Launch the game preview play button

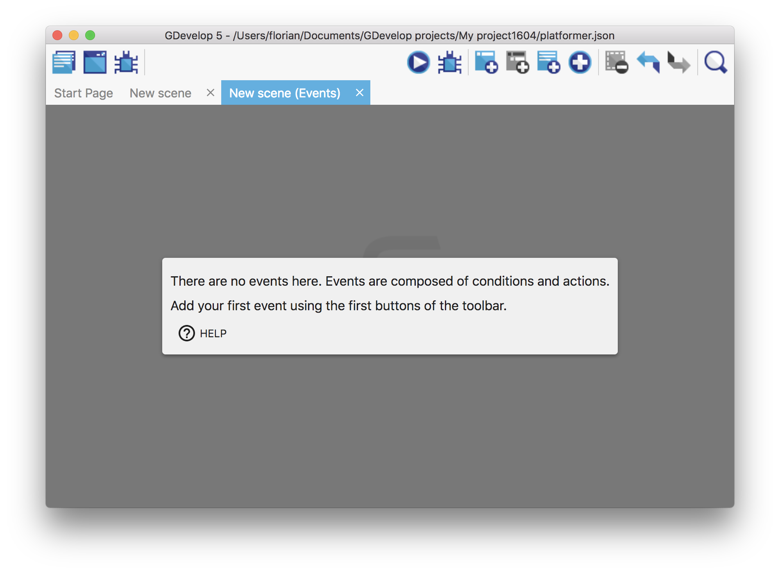coord(418,62)
